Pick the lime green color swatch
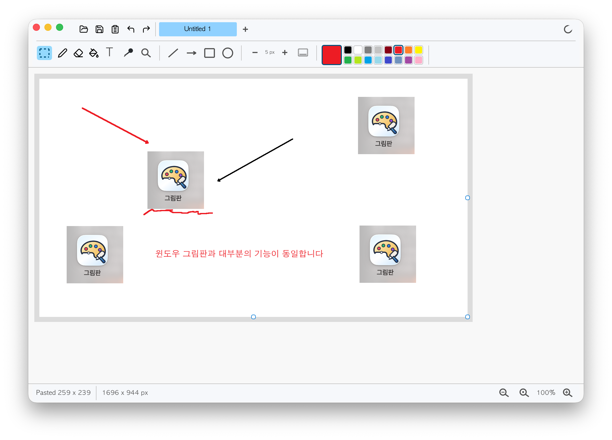Image resolution: width=612 pixels, height=440 pixels. tap(358, 60)
